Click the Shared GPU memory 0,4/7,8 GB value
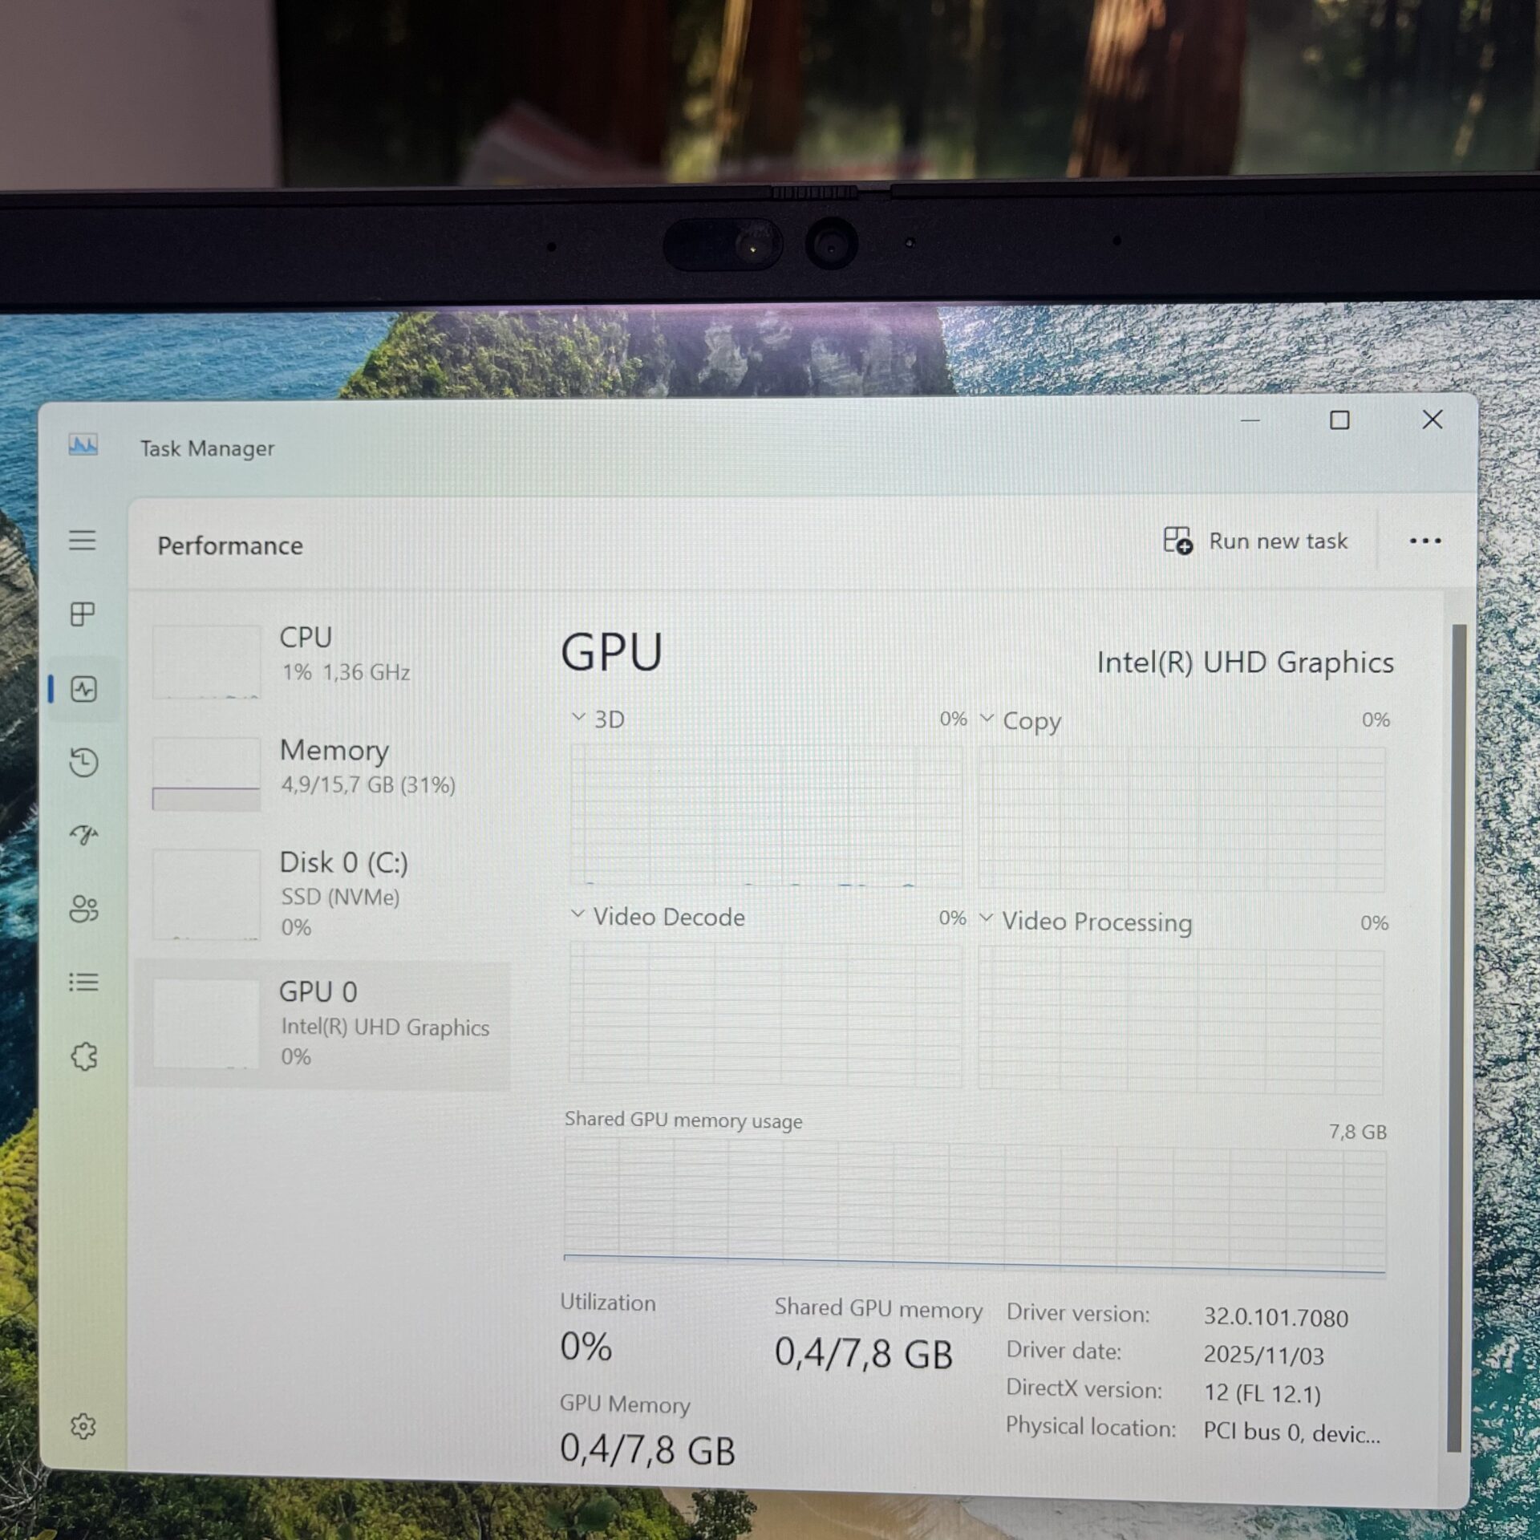Image resolution: width=1540 pixels, height=1540 pixels. click(x=863, y=1354)
